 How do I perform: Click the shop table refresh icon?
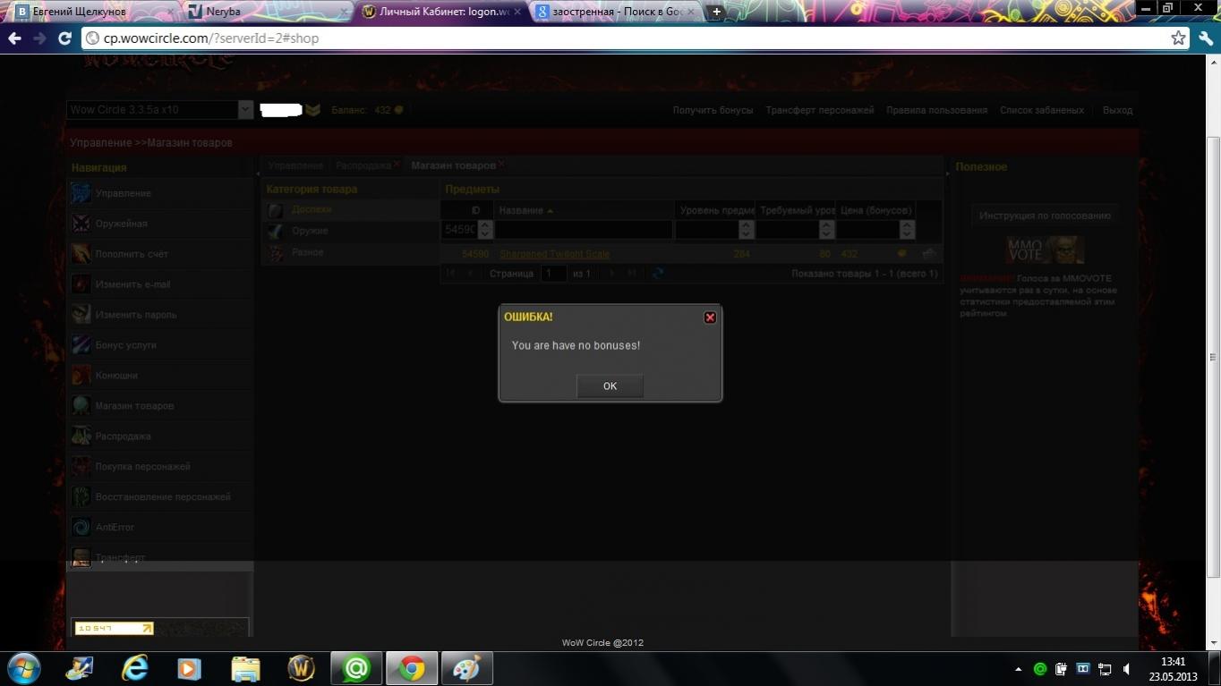point(658,274)
